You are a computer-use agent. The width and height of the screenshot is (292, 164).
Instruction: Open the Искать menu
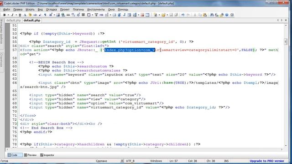30,10
